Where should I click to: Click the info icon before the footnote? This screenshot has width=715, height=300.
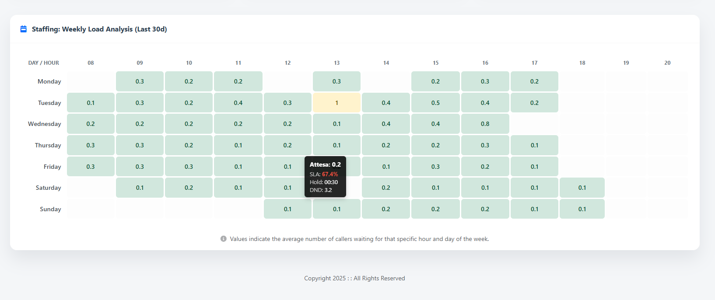(224, 239)
